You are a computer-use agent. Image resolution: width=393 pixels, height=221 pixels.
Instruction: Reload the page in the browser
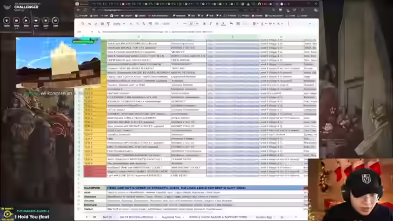click(85, 10)
